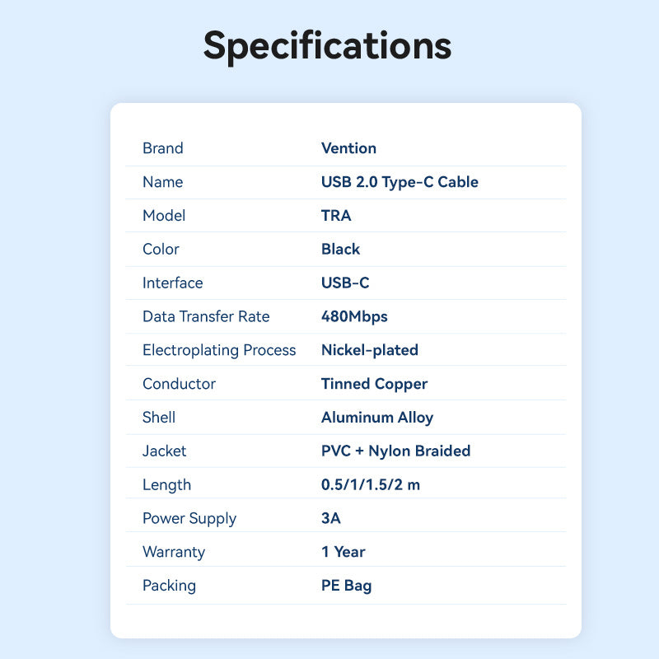Click the Interface row label
Screen dimensions: 659x659
pos(172,283)
